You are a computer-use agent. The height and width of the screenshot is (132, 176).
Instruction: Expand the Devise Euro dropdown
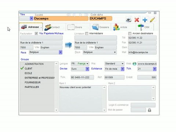(x=87, y=69)
